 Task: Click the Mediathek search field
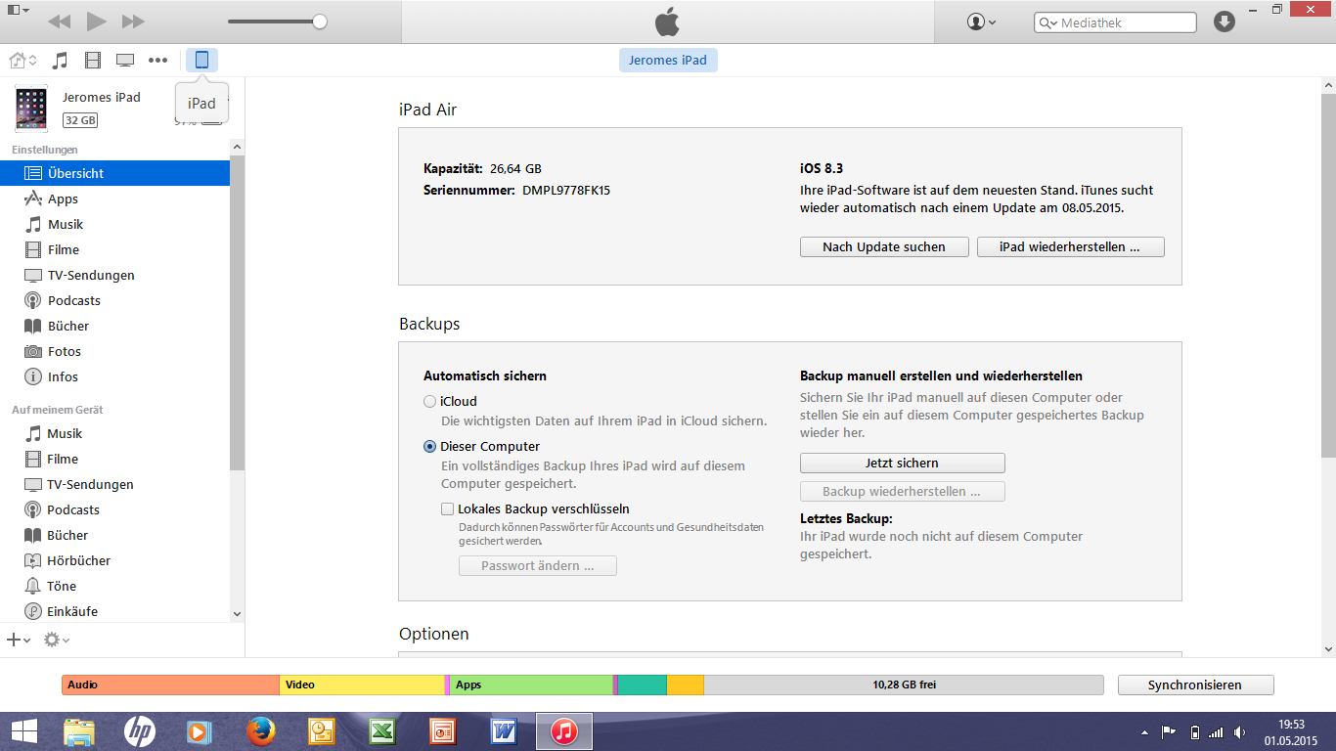tap(1116, 22)
